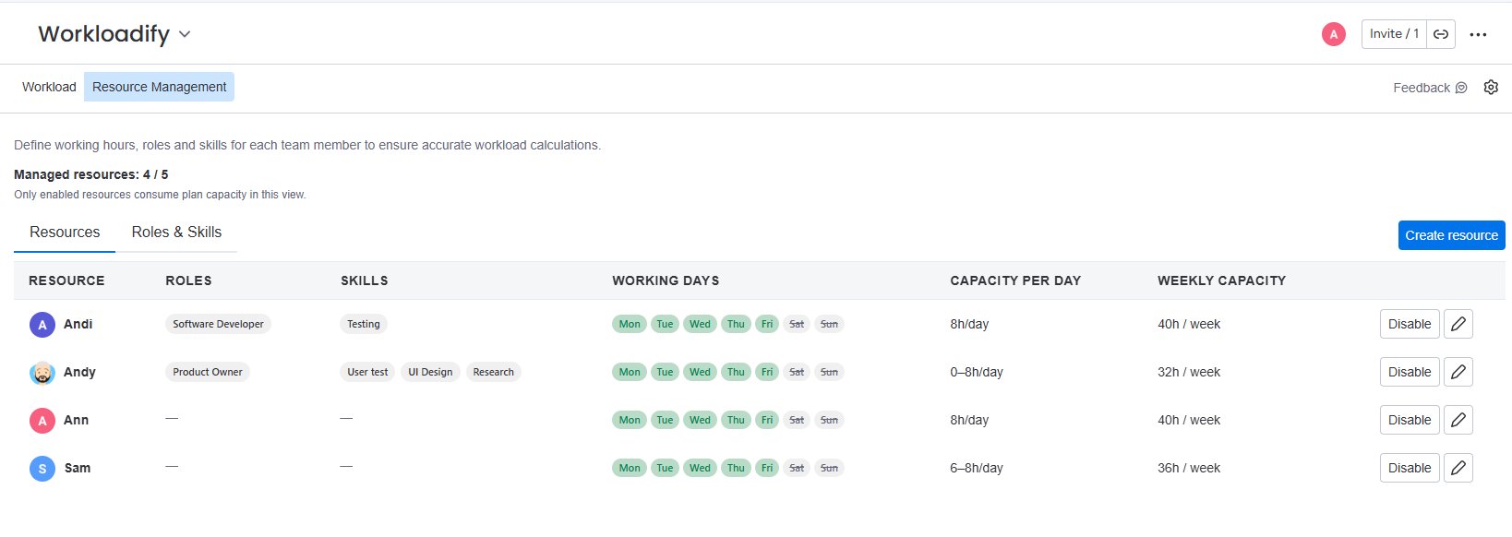Disable the Andi resource

[1410, 324]
